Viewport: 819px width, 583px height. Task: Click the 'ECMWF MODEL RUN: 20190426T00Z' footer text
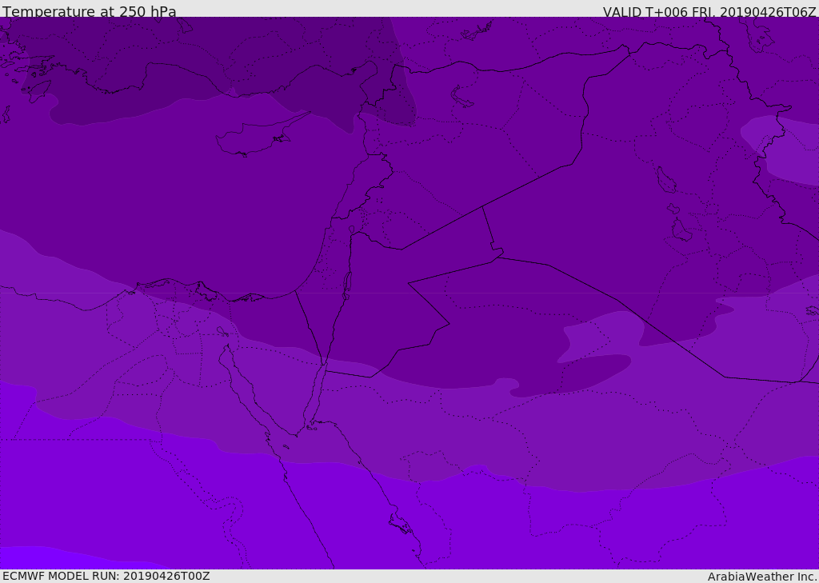click(x=106, y=576)
